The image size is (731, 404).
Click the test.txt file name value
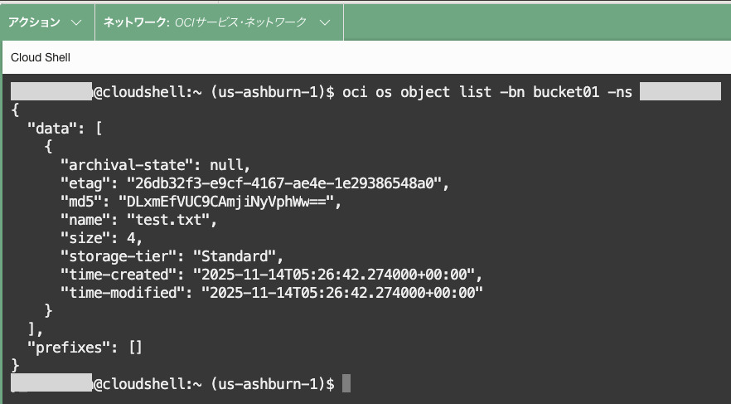tap(170, 220)
